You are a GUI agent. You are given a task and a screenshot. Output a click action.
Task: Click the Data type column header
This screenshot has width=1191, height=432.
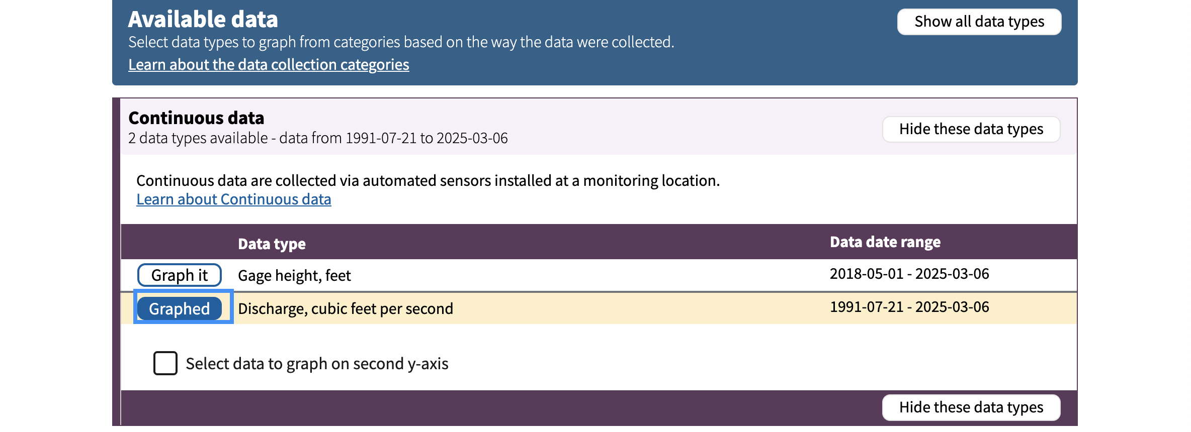tap(272, 244)
